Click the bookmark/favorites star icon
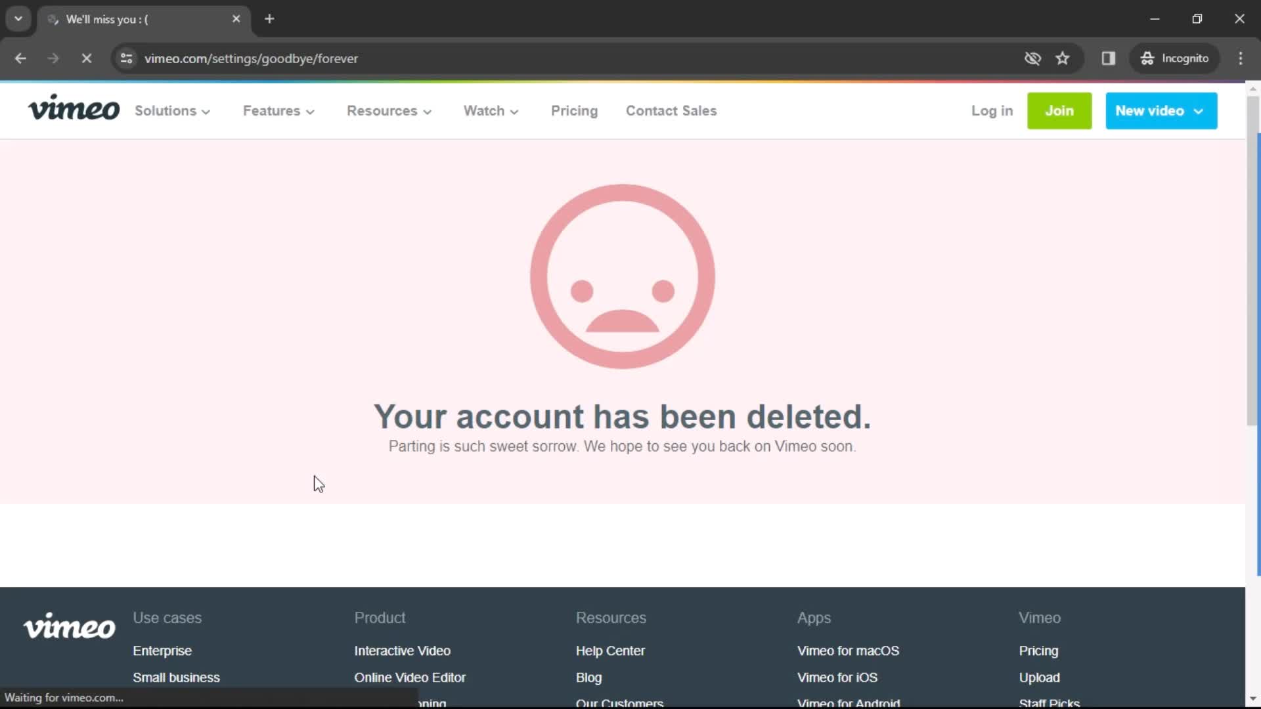1261x709 pixels. [x=1063, y=58]
